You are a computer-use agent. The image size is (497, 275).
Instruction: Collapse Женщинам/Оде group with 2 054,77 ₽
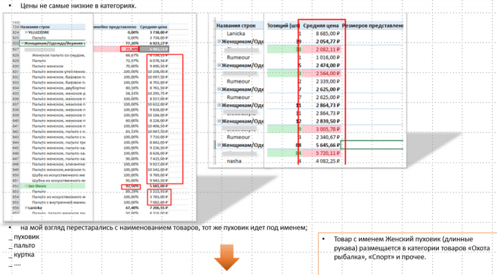(219, 41)
